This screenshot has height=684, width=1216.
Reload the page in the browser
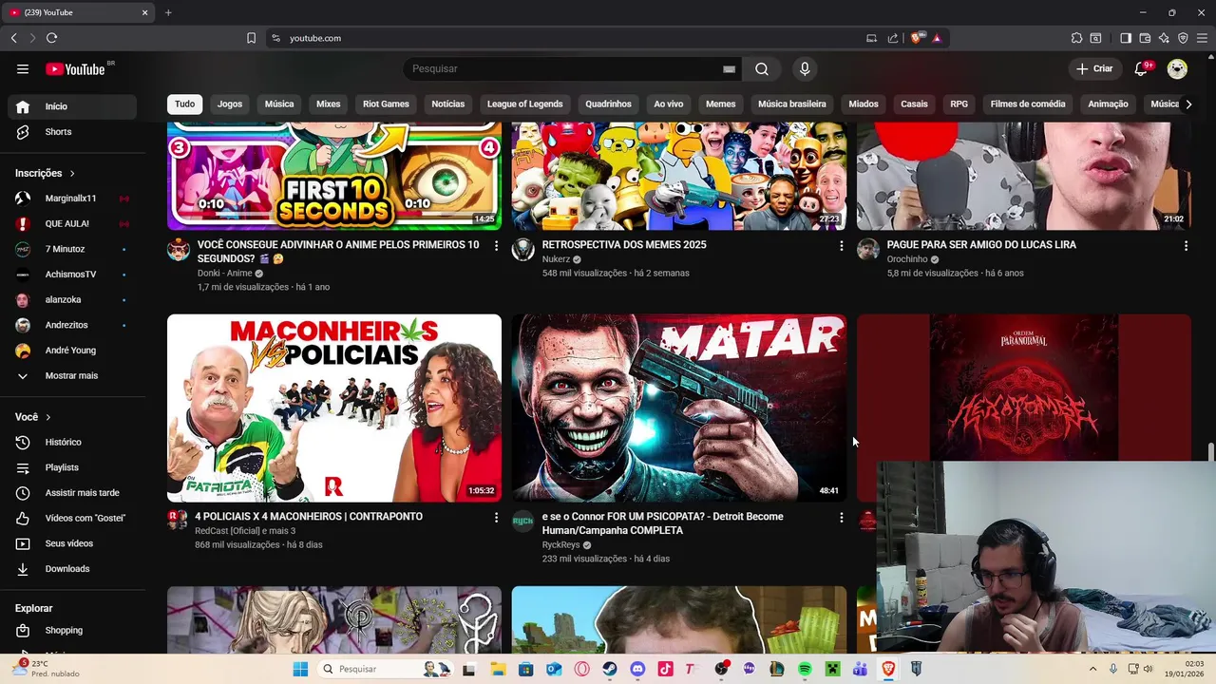click(51, 38)
